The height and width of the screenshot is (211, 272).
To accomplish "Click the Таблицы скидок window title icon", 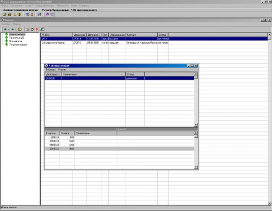I will (46, 66).
